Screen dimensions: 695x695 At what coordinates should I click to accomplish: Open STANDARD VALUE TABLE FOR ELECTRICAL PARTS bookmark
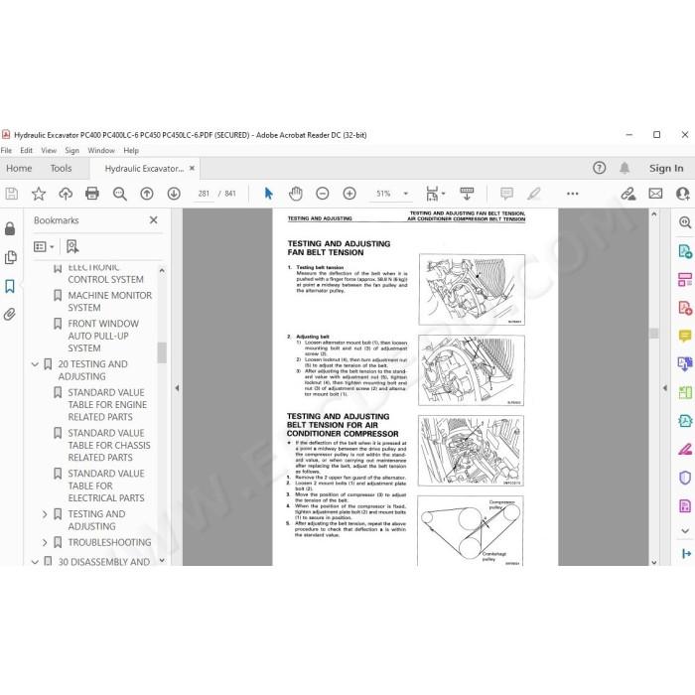(x=106, y=486)
